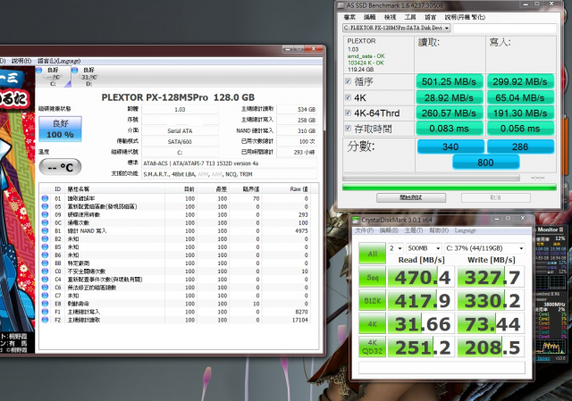The height and width of the screenshot is (401, 572).
Task: Open 檔案 menu in AS SSD Benchmark
Action: point(349,17)
